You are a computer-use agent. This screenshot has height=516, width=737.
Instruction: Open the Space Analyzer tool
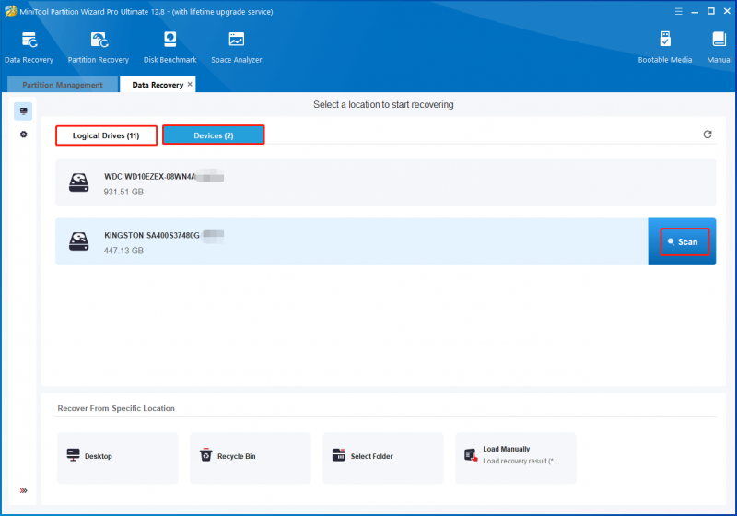237,47
